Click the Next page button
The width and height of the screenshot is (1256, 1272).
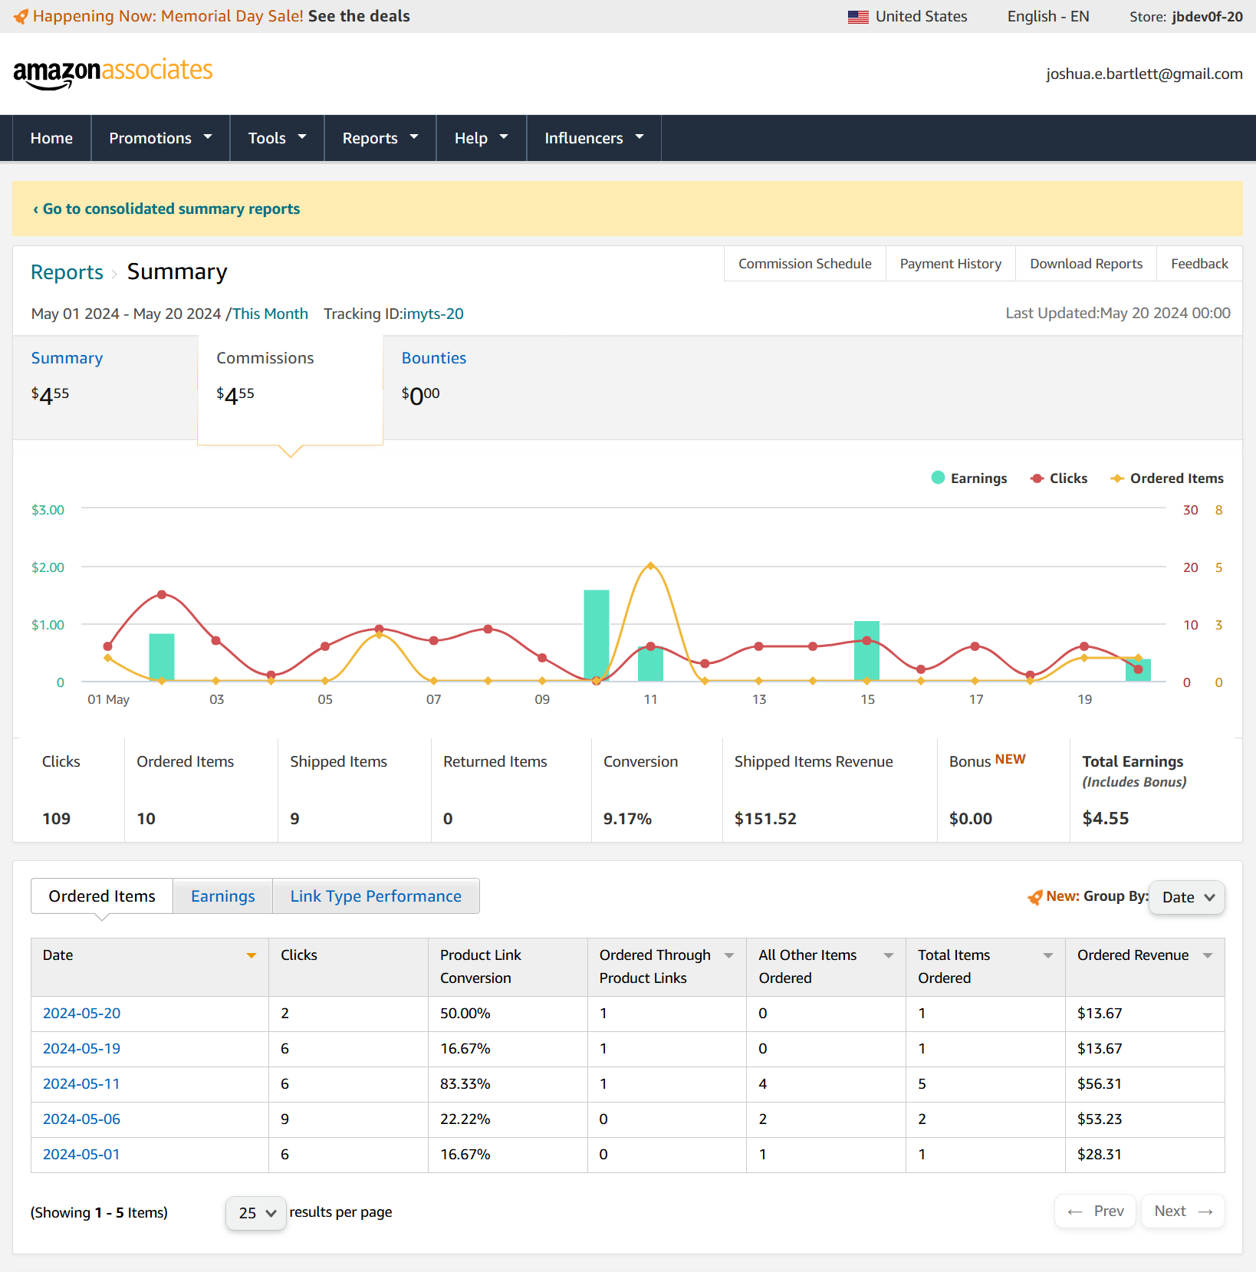coord(1183,1211)
